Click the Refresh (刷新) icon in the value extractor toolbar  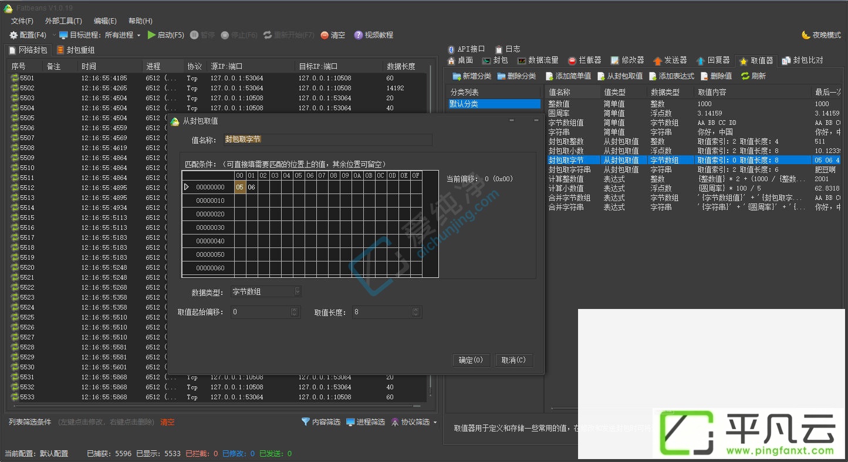click(x=745, y=76)
